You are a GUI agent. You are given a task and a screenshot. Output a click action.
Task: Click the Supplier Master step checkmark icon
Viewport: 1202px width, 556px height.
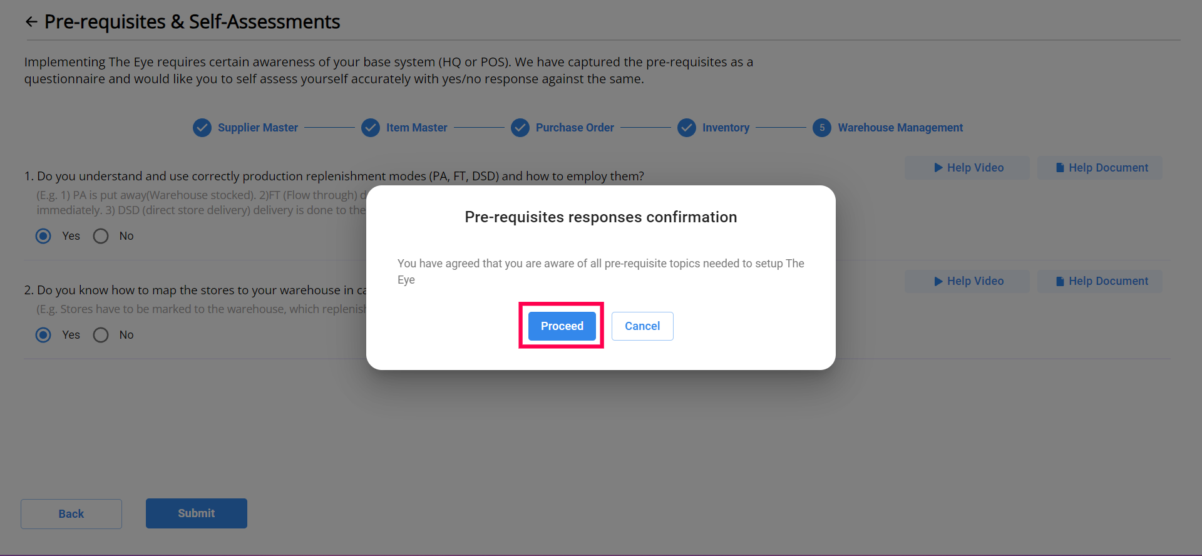coord(202,128)
